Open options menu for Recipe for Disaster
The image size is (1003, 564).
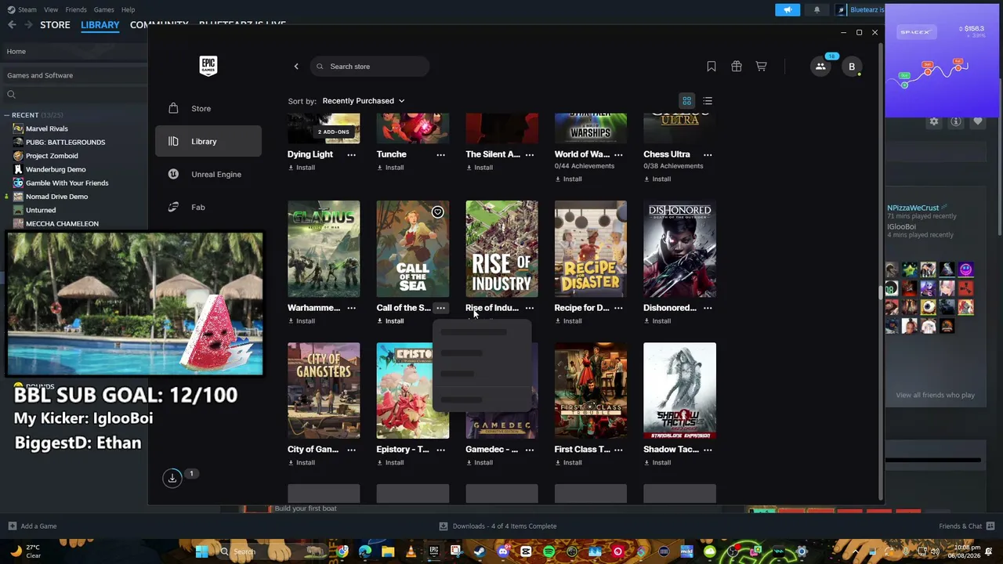[618, 308]
